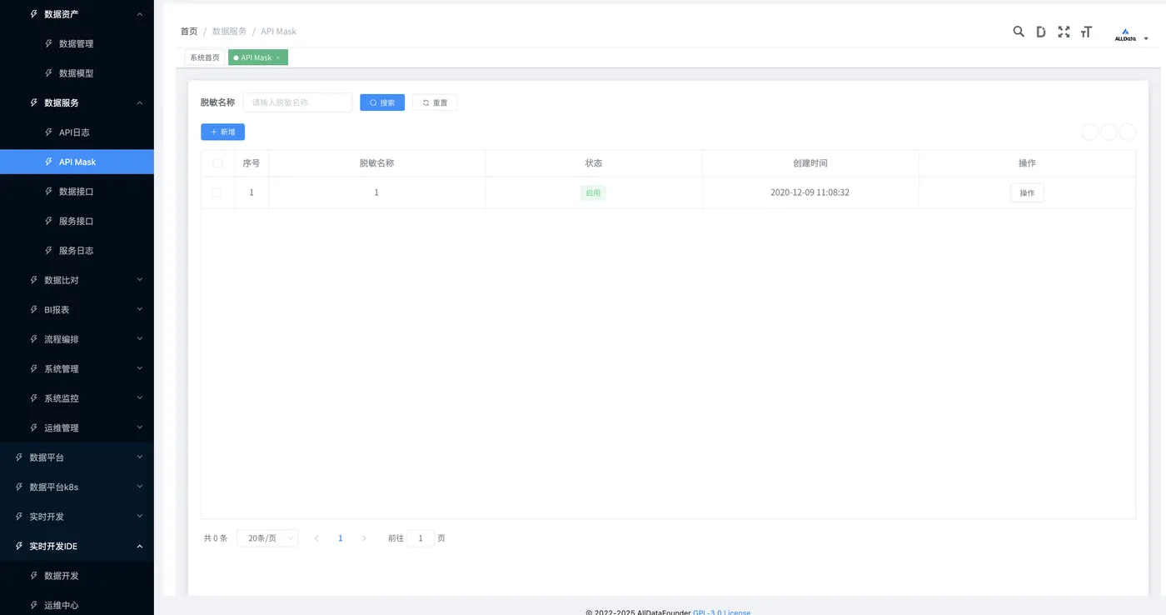Tick the checkbox for row 1
1166x615 pixels.
[x=217, y=192]
